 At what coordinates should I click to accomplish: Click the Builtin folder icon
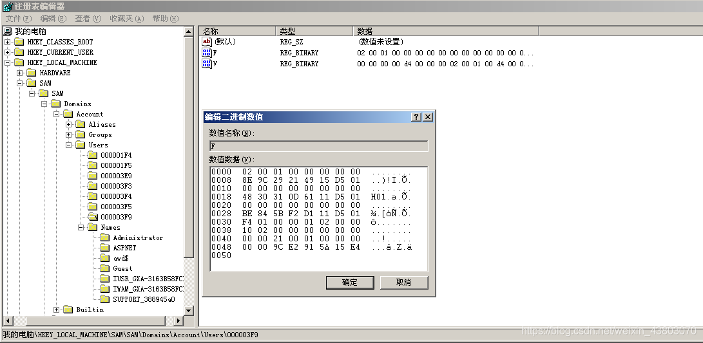[x=68, y=310]
